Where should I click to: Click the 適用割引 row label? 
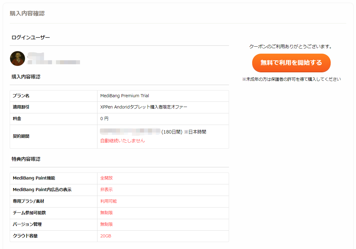click(x=21, y=107)
